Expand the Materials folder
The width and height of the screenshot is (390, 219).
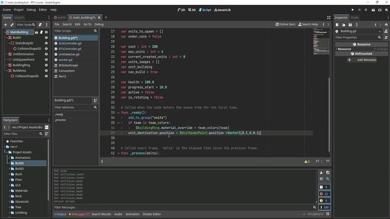coord(10,190)
